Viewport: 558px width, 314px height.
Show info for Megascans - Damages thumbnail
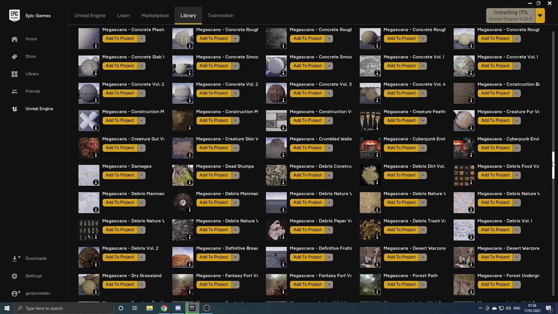click(95, 182)
